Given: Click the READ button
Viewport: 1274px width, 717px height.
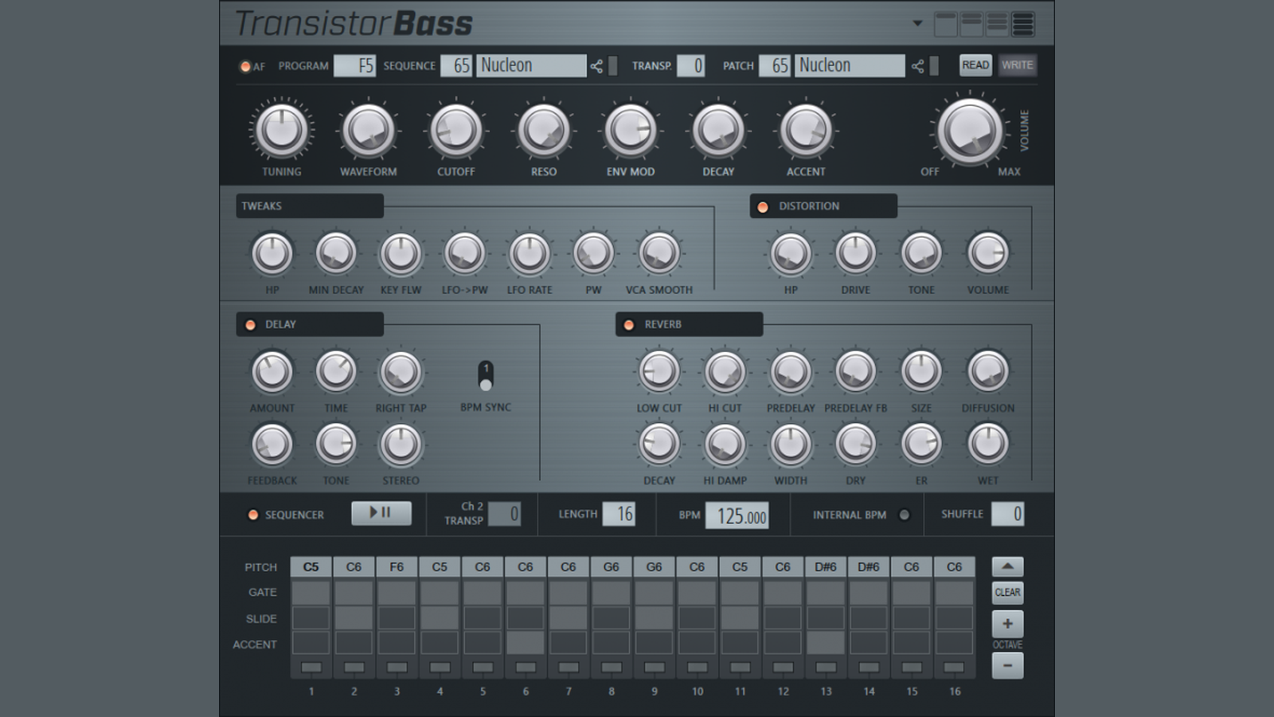Looking at the screenshot, I should click(975, 65).
